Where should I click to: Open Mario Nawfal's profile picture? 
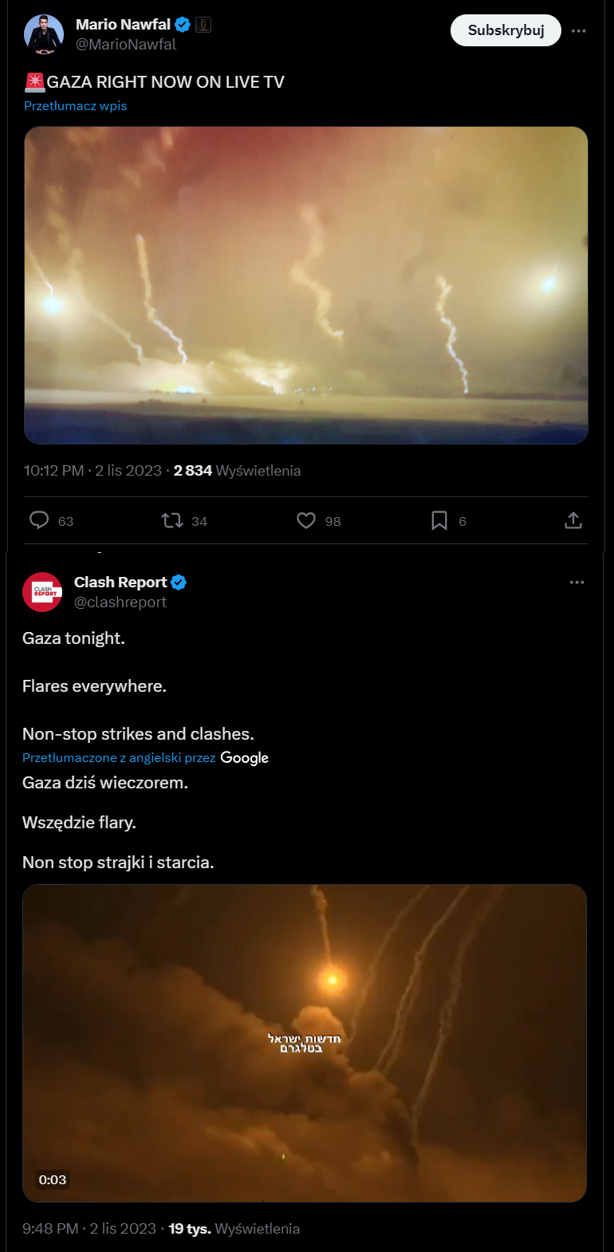(x=44, y=34)
